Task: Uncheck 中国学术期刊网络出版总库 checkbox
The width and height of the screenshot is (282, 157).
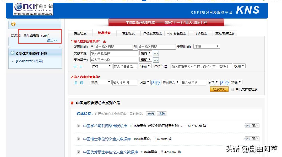Action: click(79, 126)
